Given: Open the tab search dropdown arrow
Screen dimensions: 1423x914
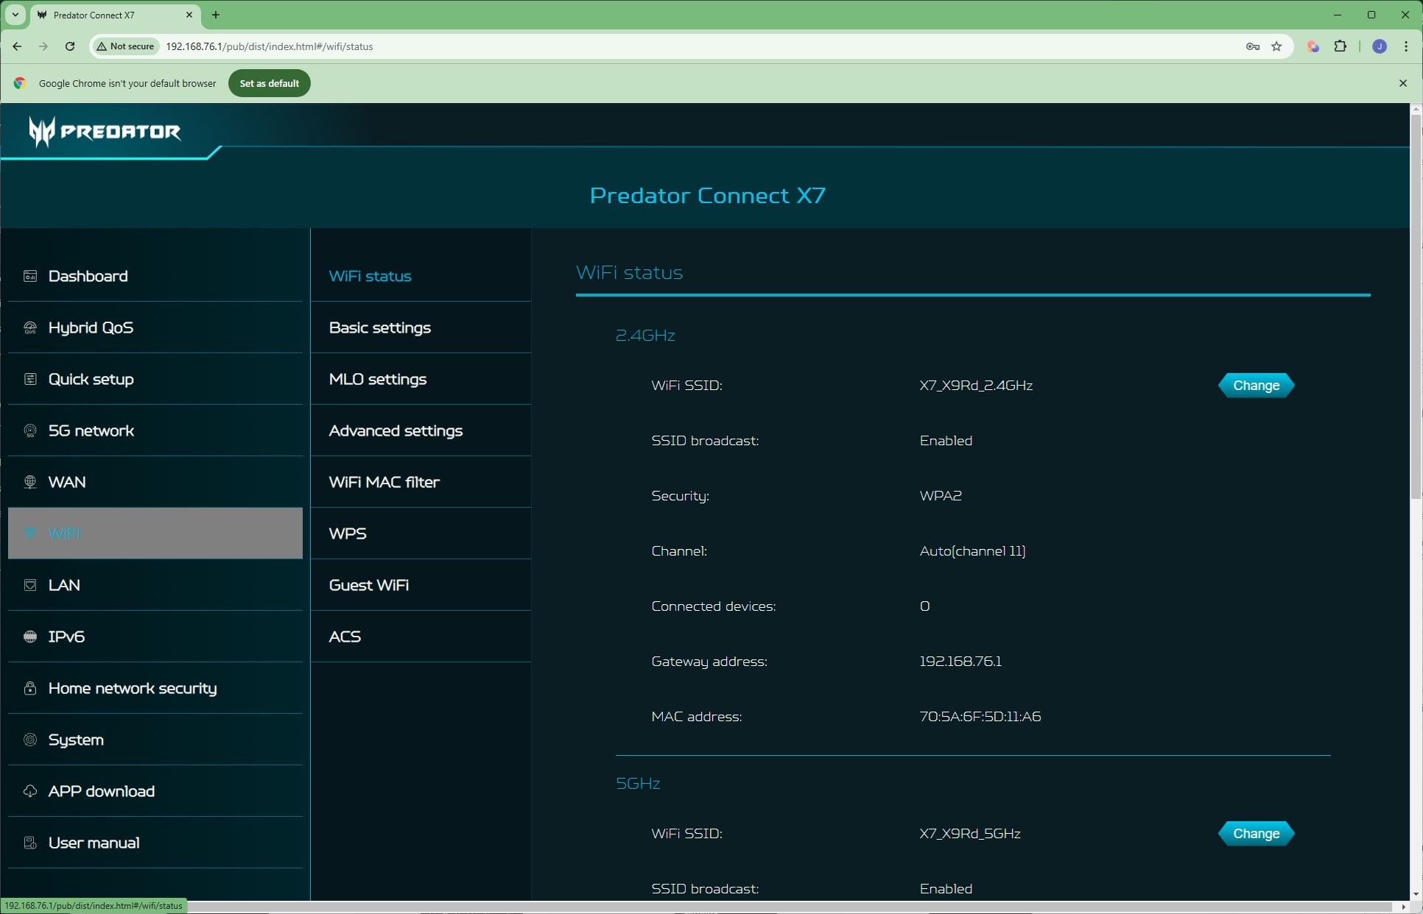Looking at the screenshot, I should (x=15, y=15).
